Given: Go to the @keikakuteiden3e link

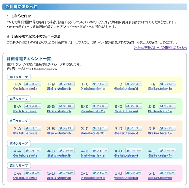Looking at the screenshot, I should tap(160, 133).
